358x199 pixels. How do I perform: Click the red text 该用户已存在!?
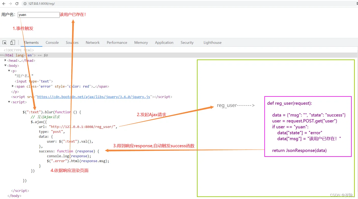73,15
